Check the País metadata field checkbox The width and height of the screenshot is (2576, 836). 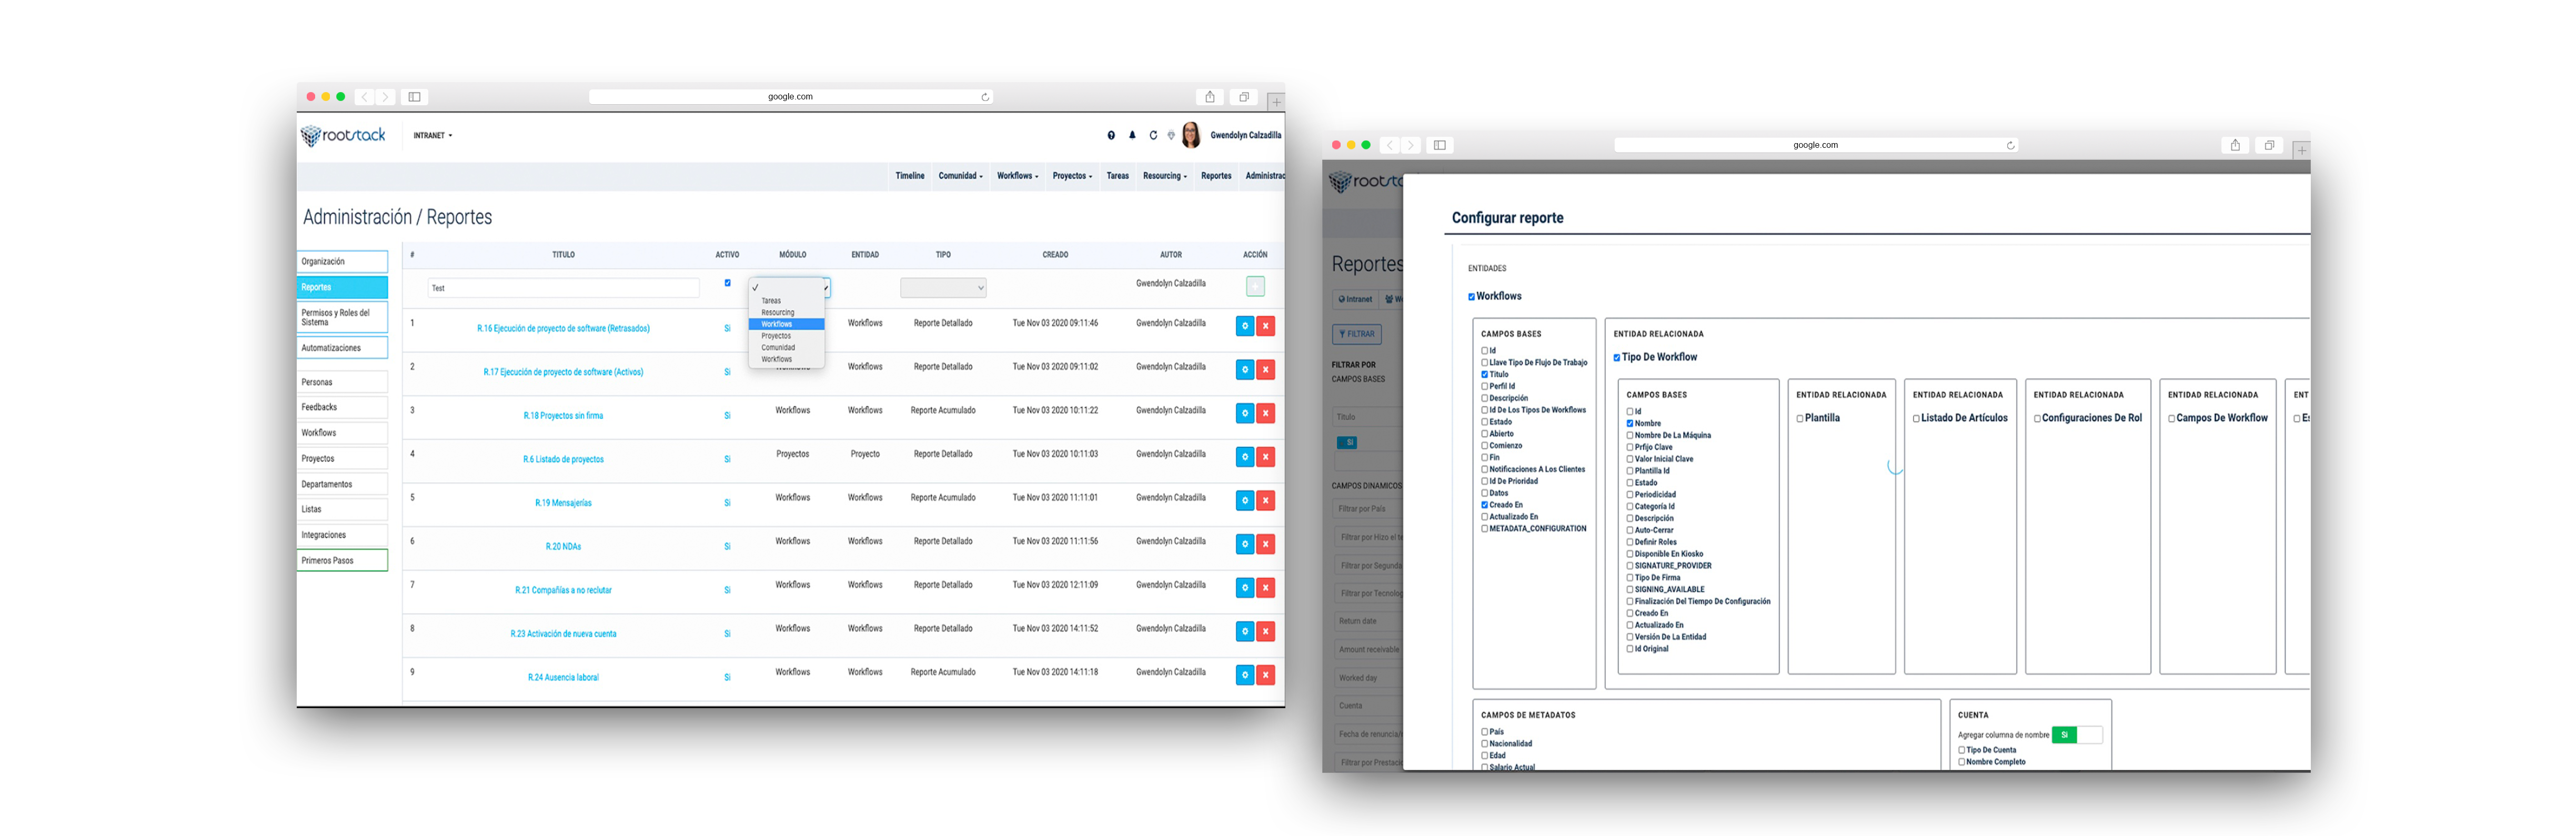point(1485,732)
